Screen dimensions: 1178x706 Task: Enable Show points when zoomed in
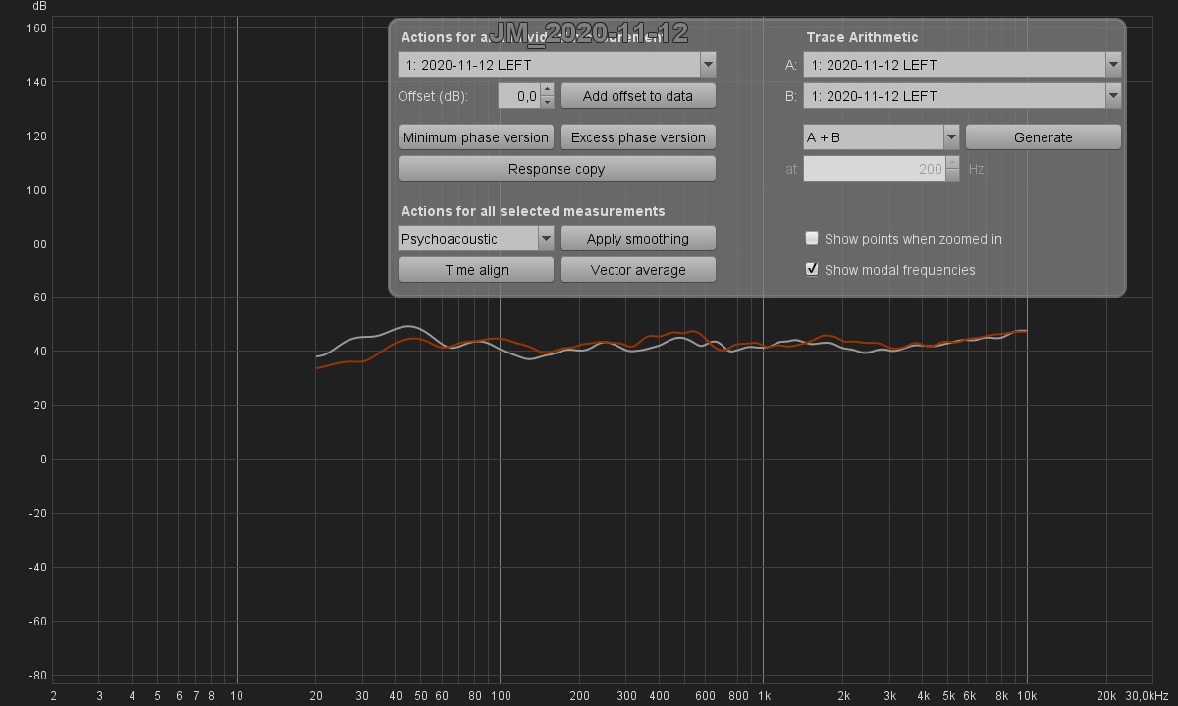[x=812, y=238]
